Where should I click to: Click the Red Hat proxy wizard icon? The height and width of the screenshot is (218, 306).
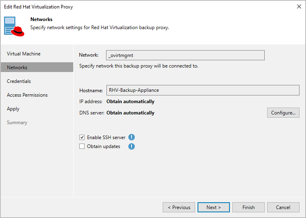point(14,27)
